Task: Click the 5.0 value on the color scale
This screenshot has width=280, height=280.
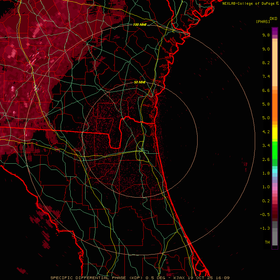Action: click(x=266, y=118)
